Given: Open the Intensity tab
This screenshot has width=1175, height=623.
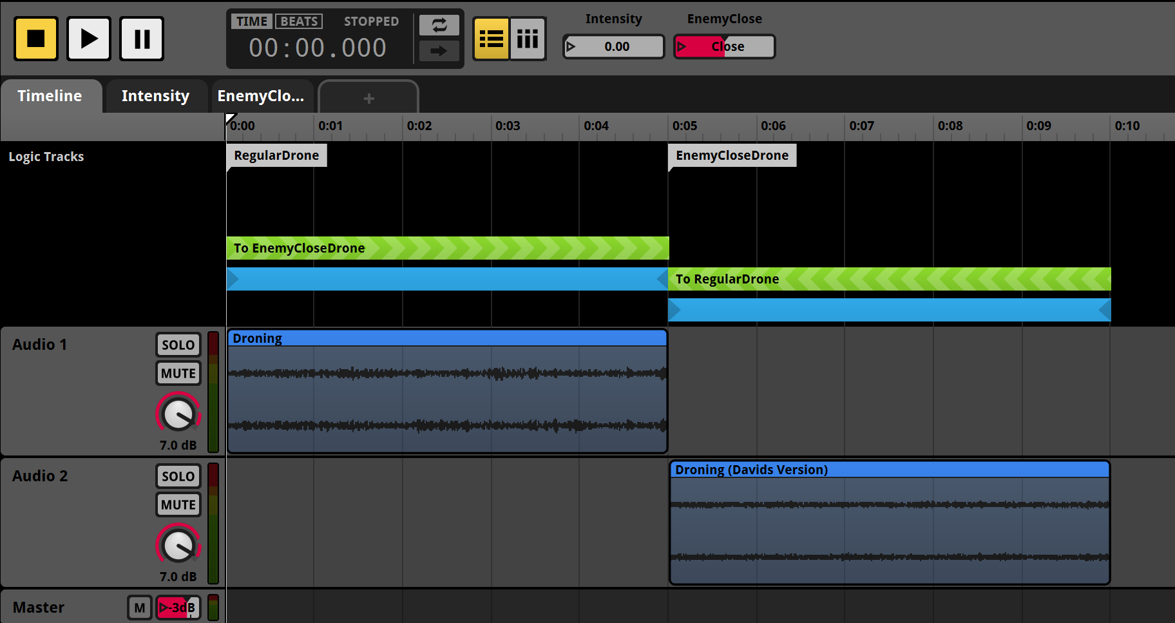Looking at the screenshot, I should pyautogui.click(x=155, y=96).
